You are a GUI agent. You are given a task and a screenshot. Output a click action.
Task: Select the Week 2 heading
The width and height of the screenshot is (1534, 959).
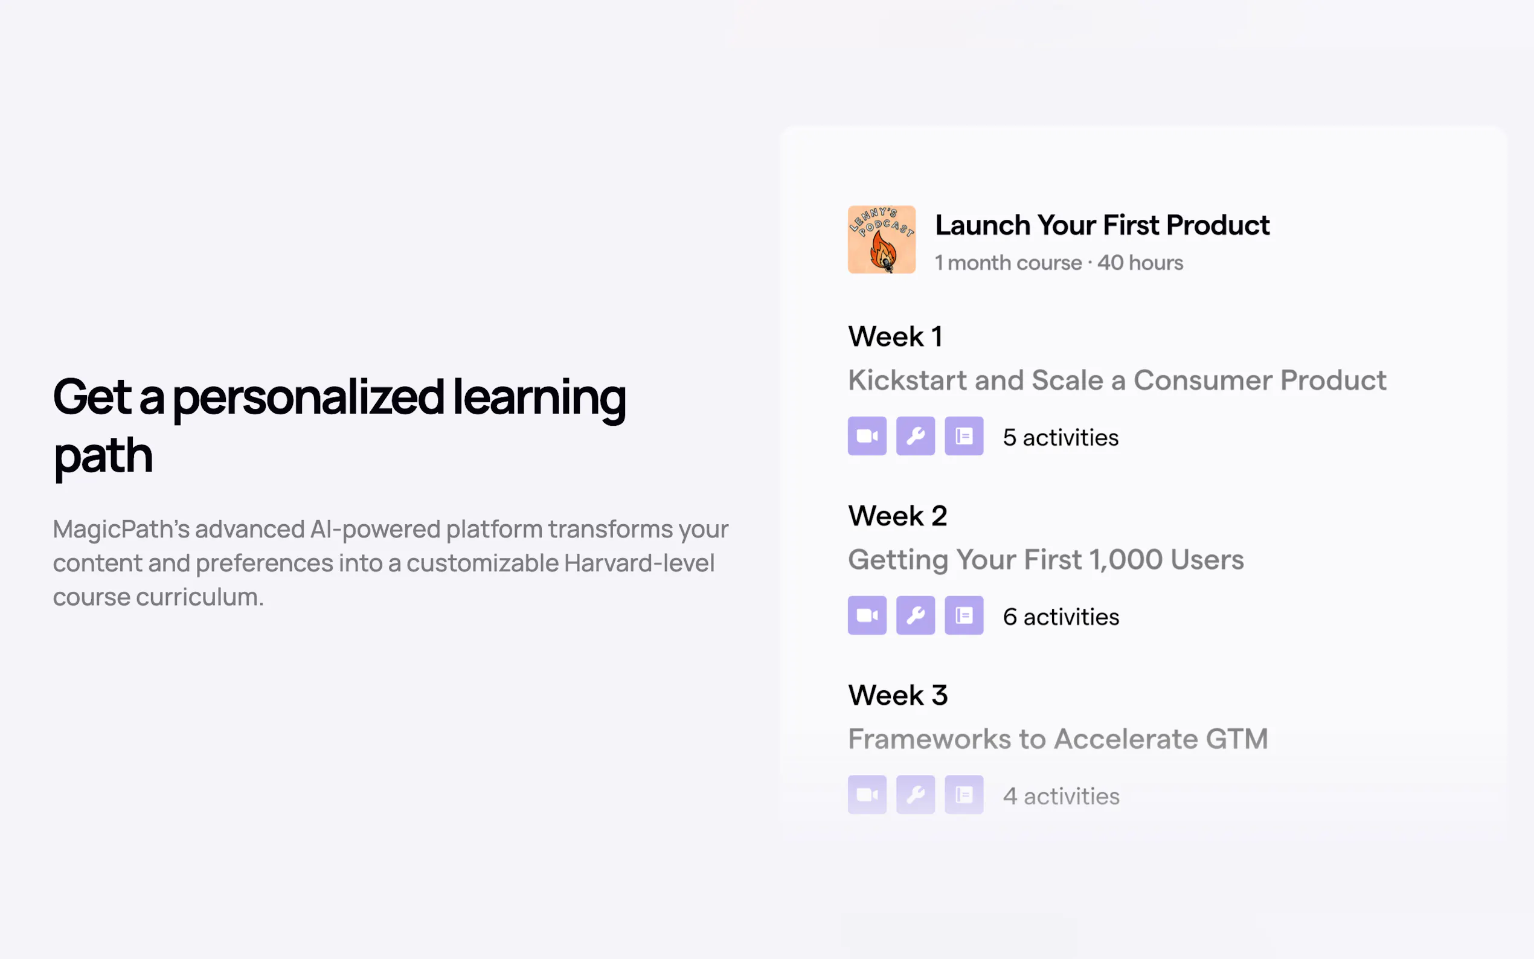(x=897, y=516)
